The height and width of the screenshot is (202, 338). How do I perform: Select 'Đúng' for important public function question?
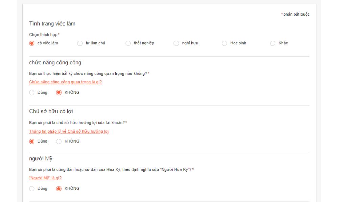click(32, 93)
